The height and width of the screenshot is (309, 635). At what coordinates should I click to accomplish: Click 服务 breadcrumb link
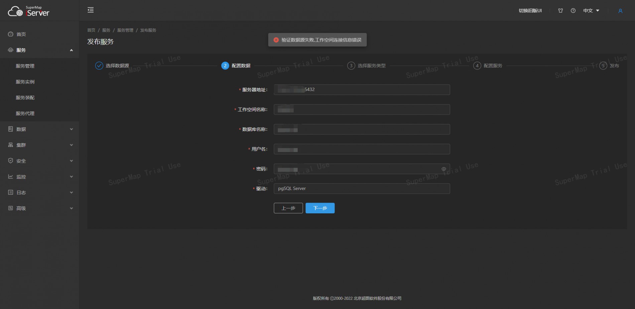106,30
